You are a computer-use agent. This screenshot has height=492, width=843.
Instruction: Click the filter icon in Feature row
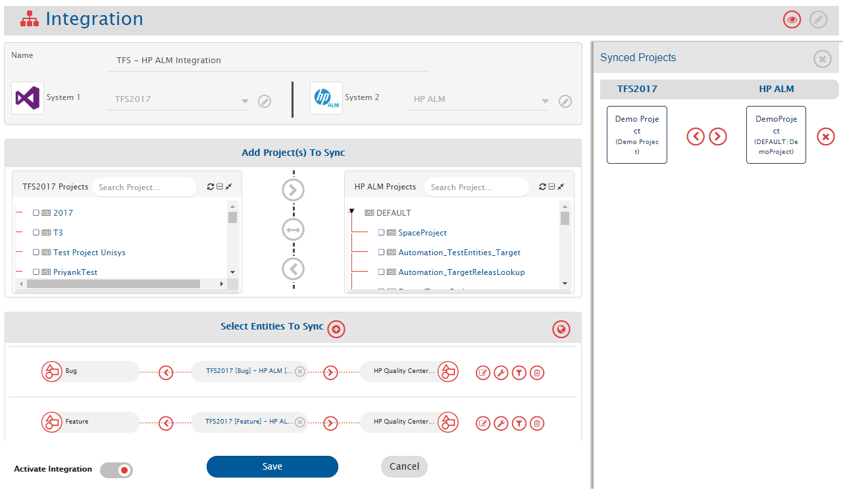click(519, 424)
